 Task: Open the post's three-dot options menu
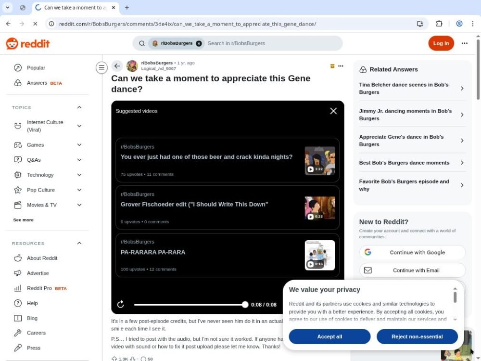click(341, 66)
